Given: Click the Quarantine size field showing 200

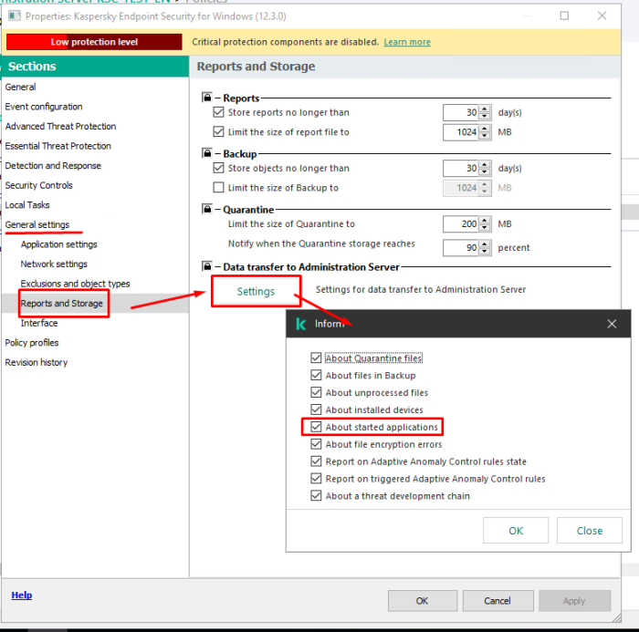Looking at the screenshot, I should [x=461, y=224].
